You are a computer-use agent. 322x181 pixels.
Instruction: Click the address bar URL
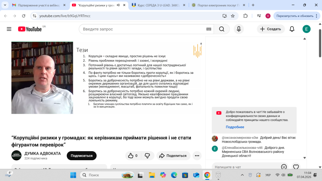click(65, 16)
